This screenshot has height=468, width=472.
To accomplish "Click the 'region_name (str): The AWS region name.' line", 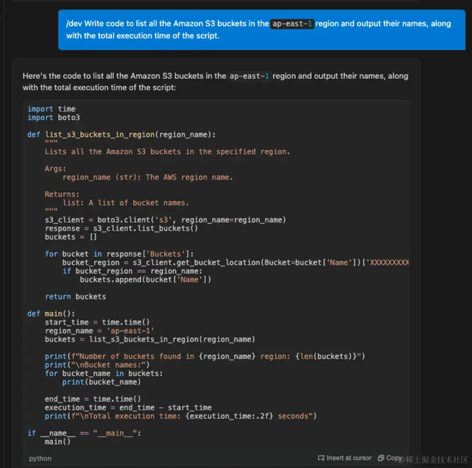I will click(x=148, y=177).
